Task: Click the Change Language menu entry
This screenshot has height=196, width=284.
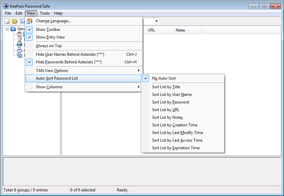Action: pos(83,21)
